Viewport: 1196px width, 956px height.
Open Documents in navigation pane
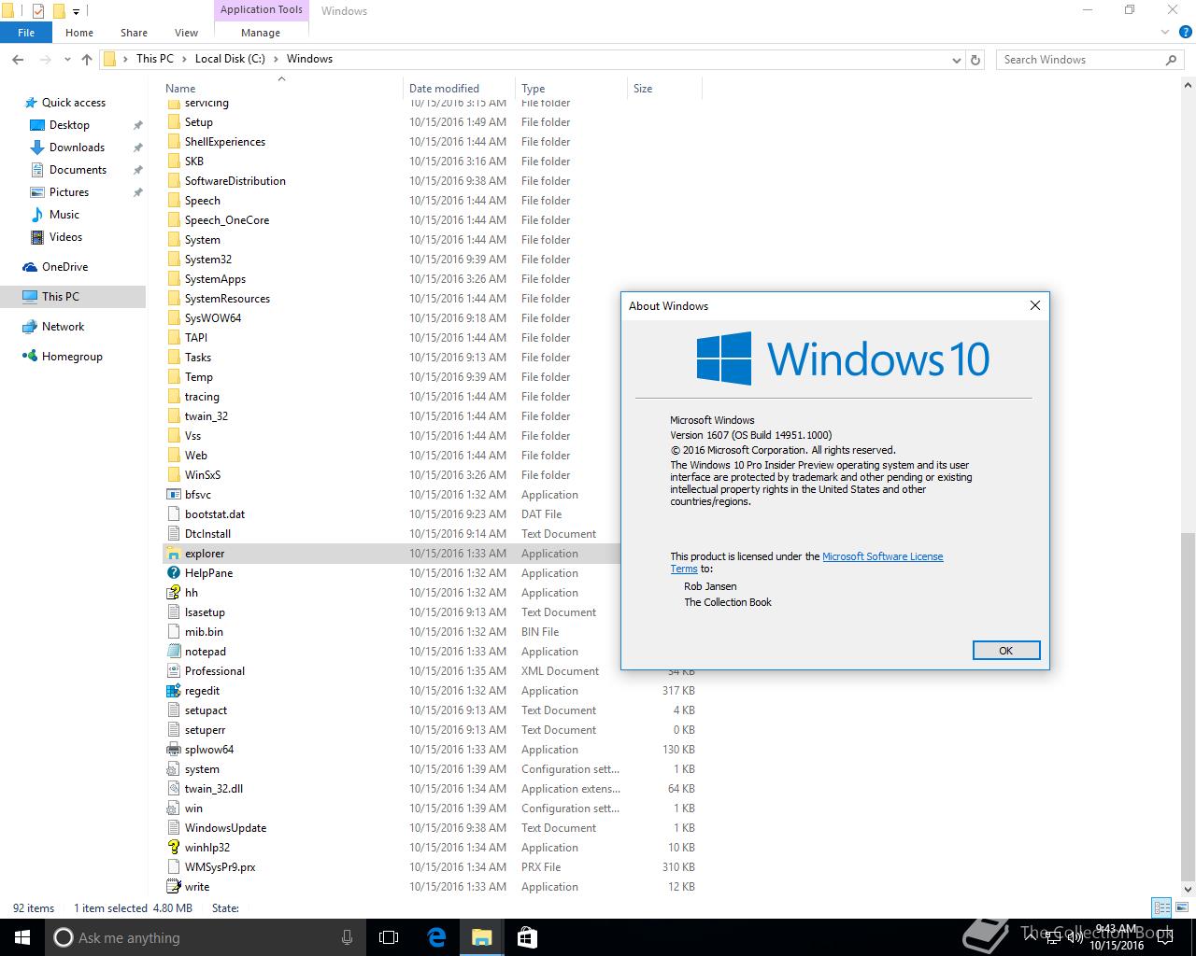pos(78,170)
